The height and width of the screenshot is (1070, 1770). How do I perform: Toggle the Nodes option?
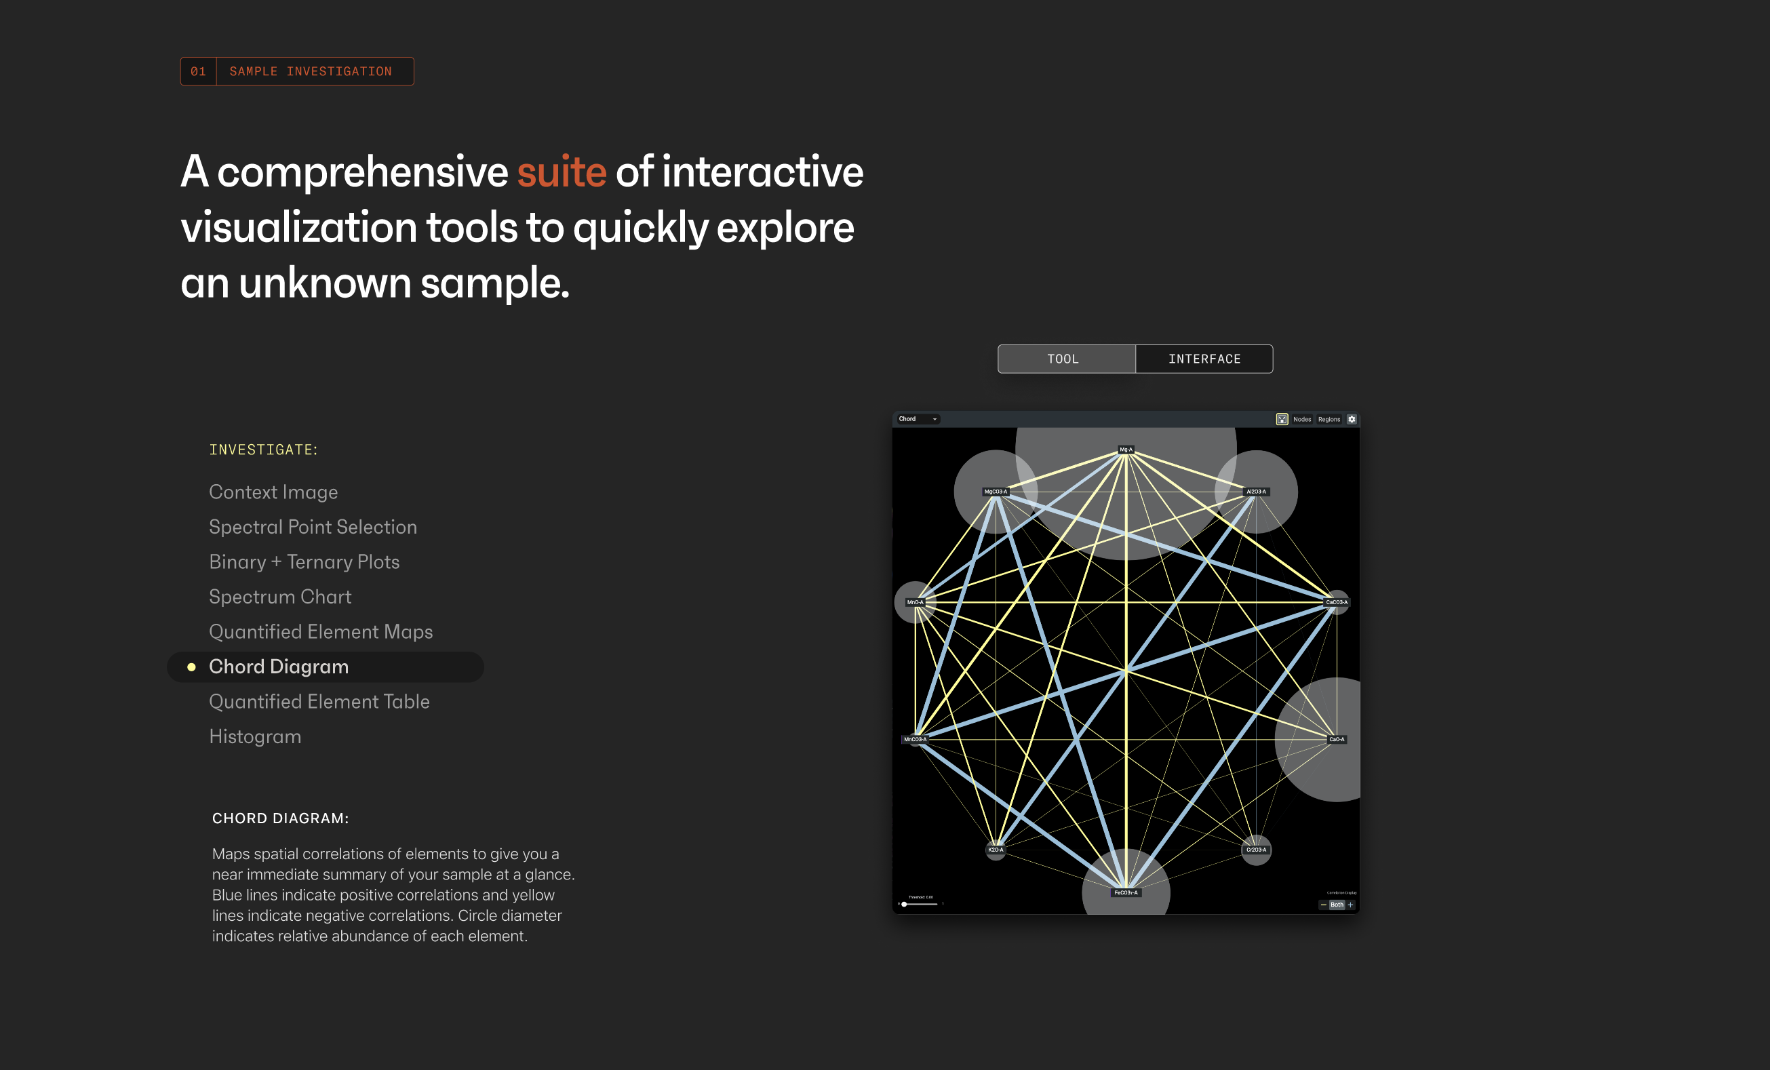[1301, 419]
